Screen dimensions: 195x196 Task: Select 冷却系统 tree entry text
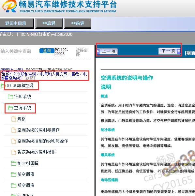tap(22, 97)
